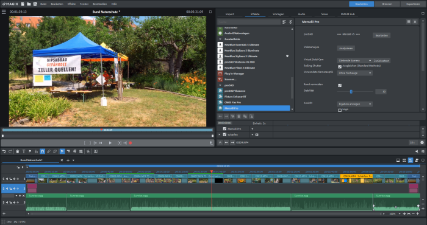The width and height of the screenshot is (427, 225).
Task: Save the project using the disk icon
Action: click(x=35, y=4)
